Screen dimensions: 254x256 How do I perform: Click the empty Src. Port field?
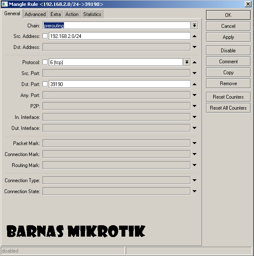116,73
